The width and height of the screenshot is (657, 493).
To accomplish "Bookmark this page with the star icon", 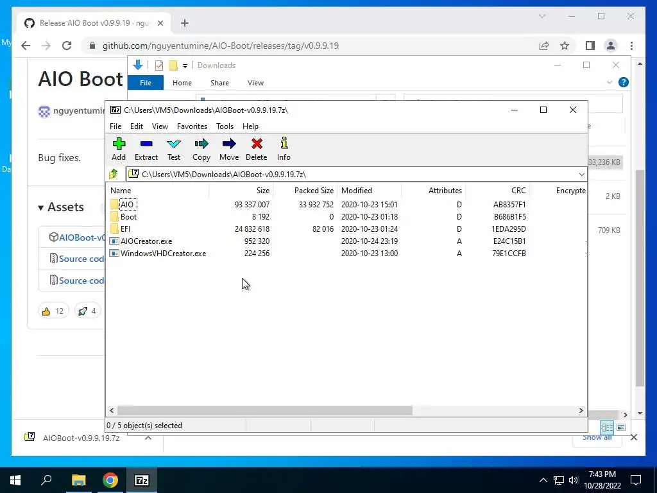I will [565, 46].
